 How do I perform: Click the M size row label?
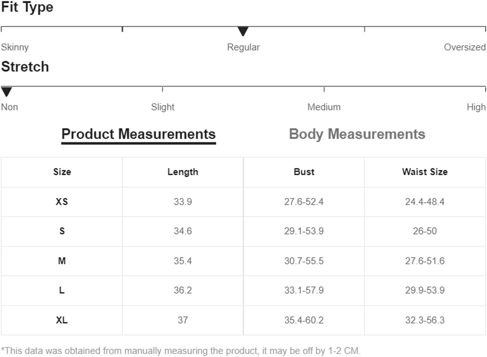[x=62, y=261]
